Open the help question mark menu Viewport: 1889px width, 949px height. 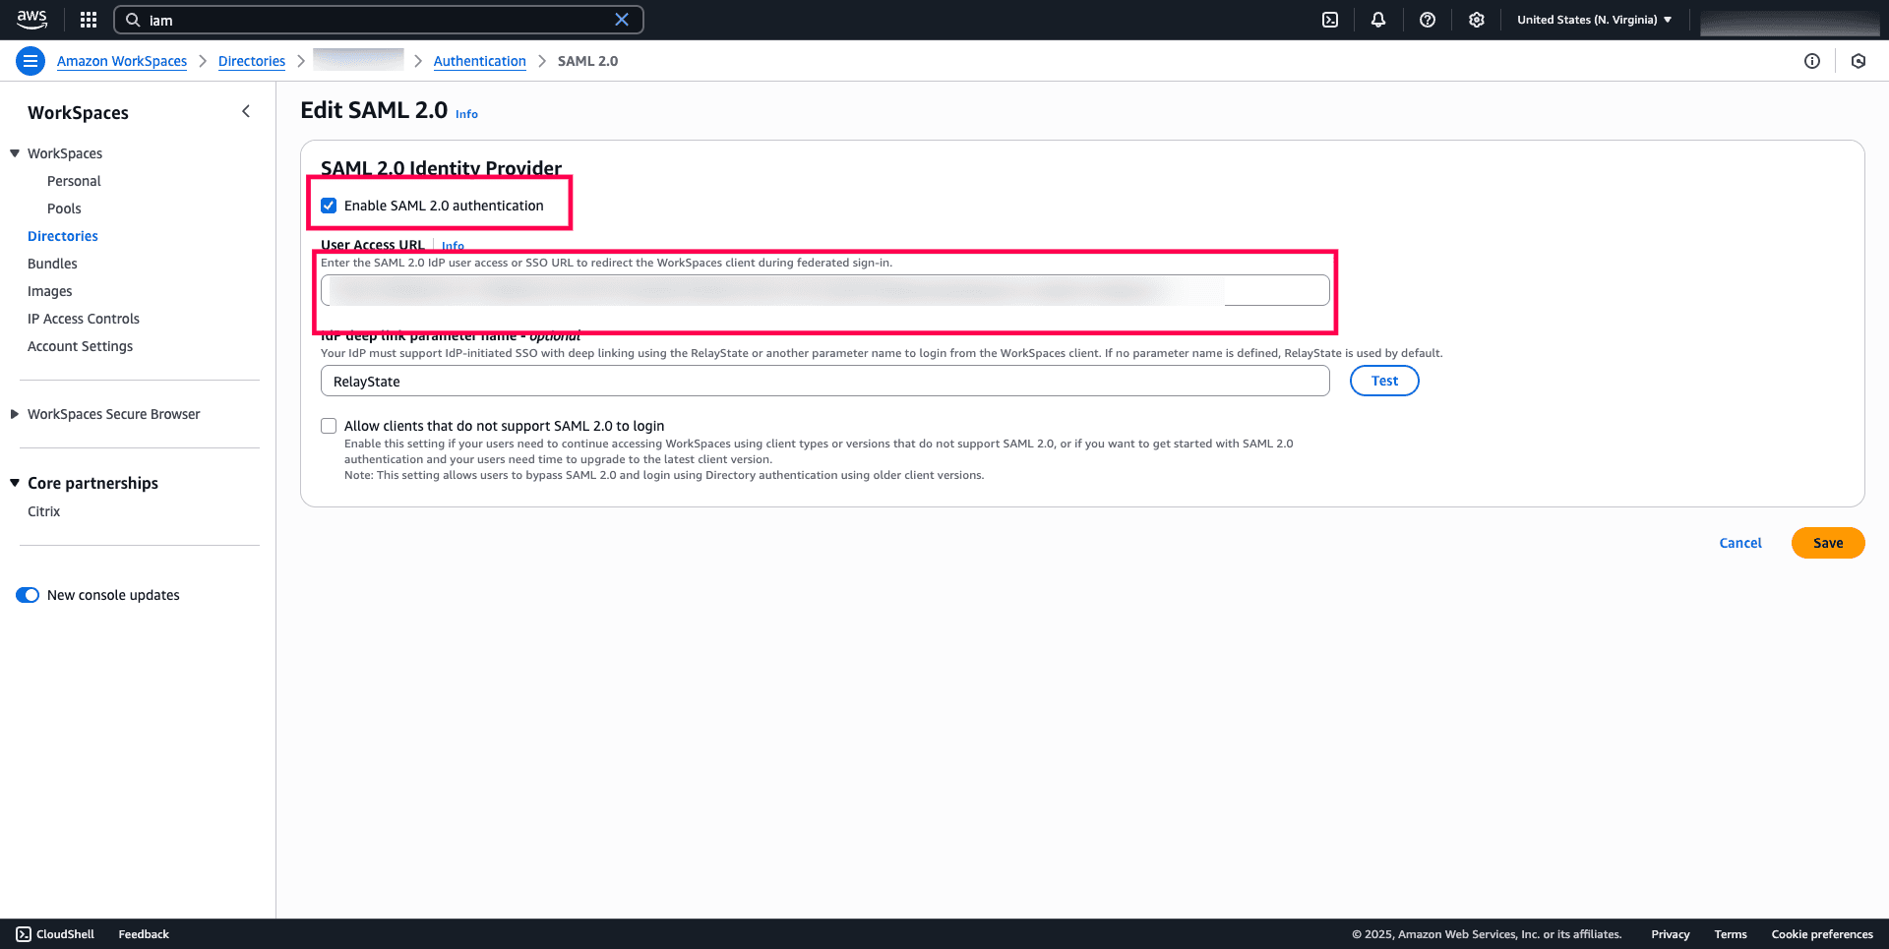[1428, 20]
